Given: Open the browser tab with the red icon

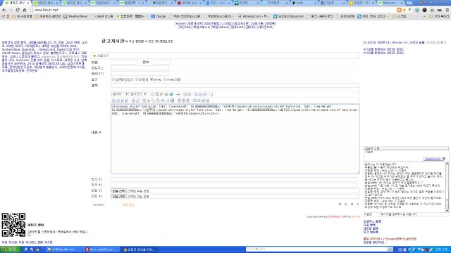Looking at the screenshot, I should [x=189, y=3].
